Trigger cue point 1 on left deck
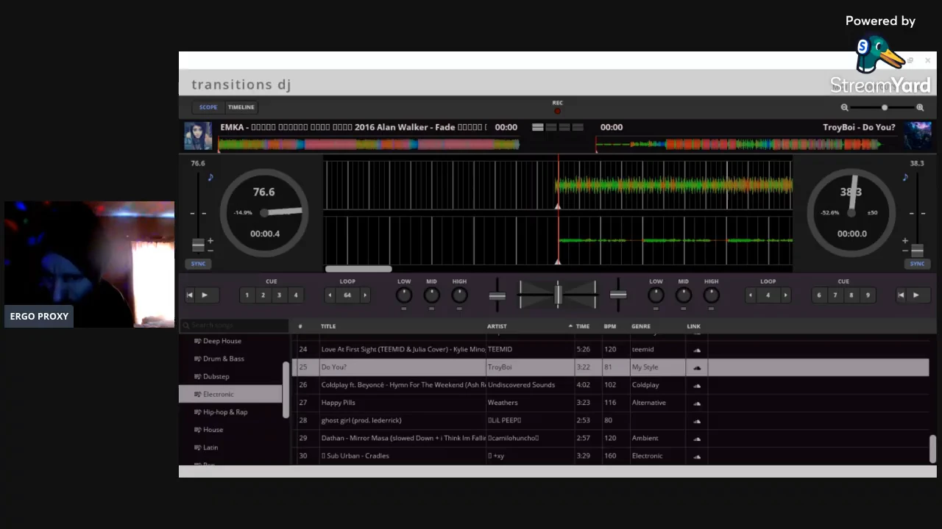 (x=247, y=295)
